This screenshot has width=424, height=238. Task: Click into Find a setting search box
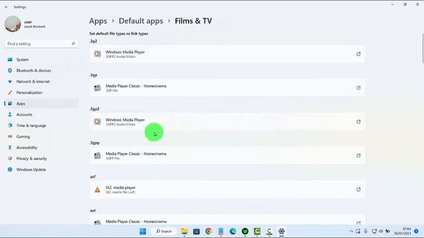(x=41, y=44)
